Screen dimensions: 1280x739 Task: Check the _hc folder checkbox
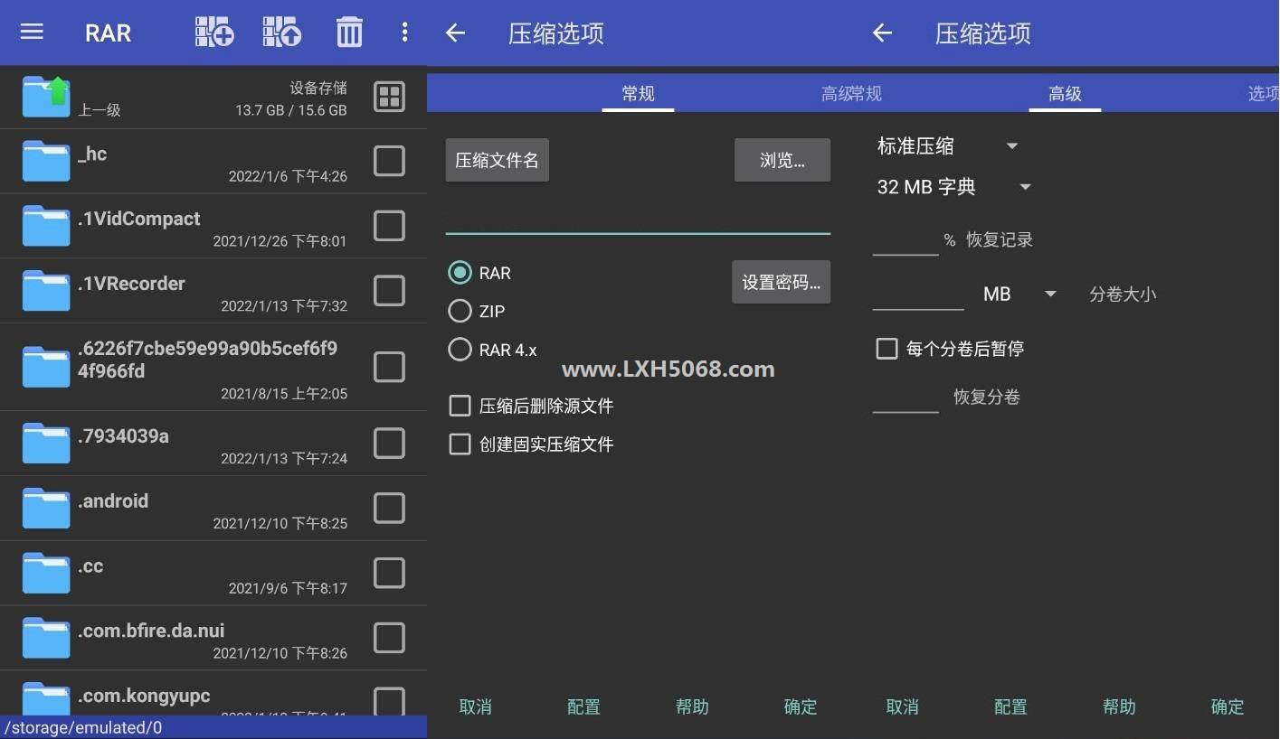[x=389, y=161]
